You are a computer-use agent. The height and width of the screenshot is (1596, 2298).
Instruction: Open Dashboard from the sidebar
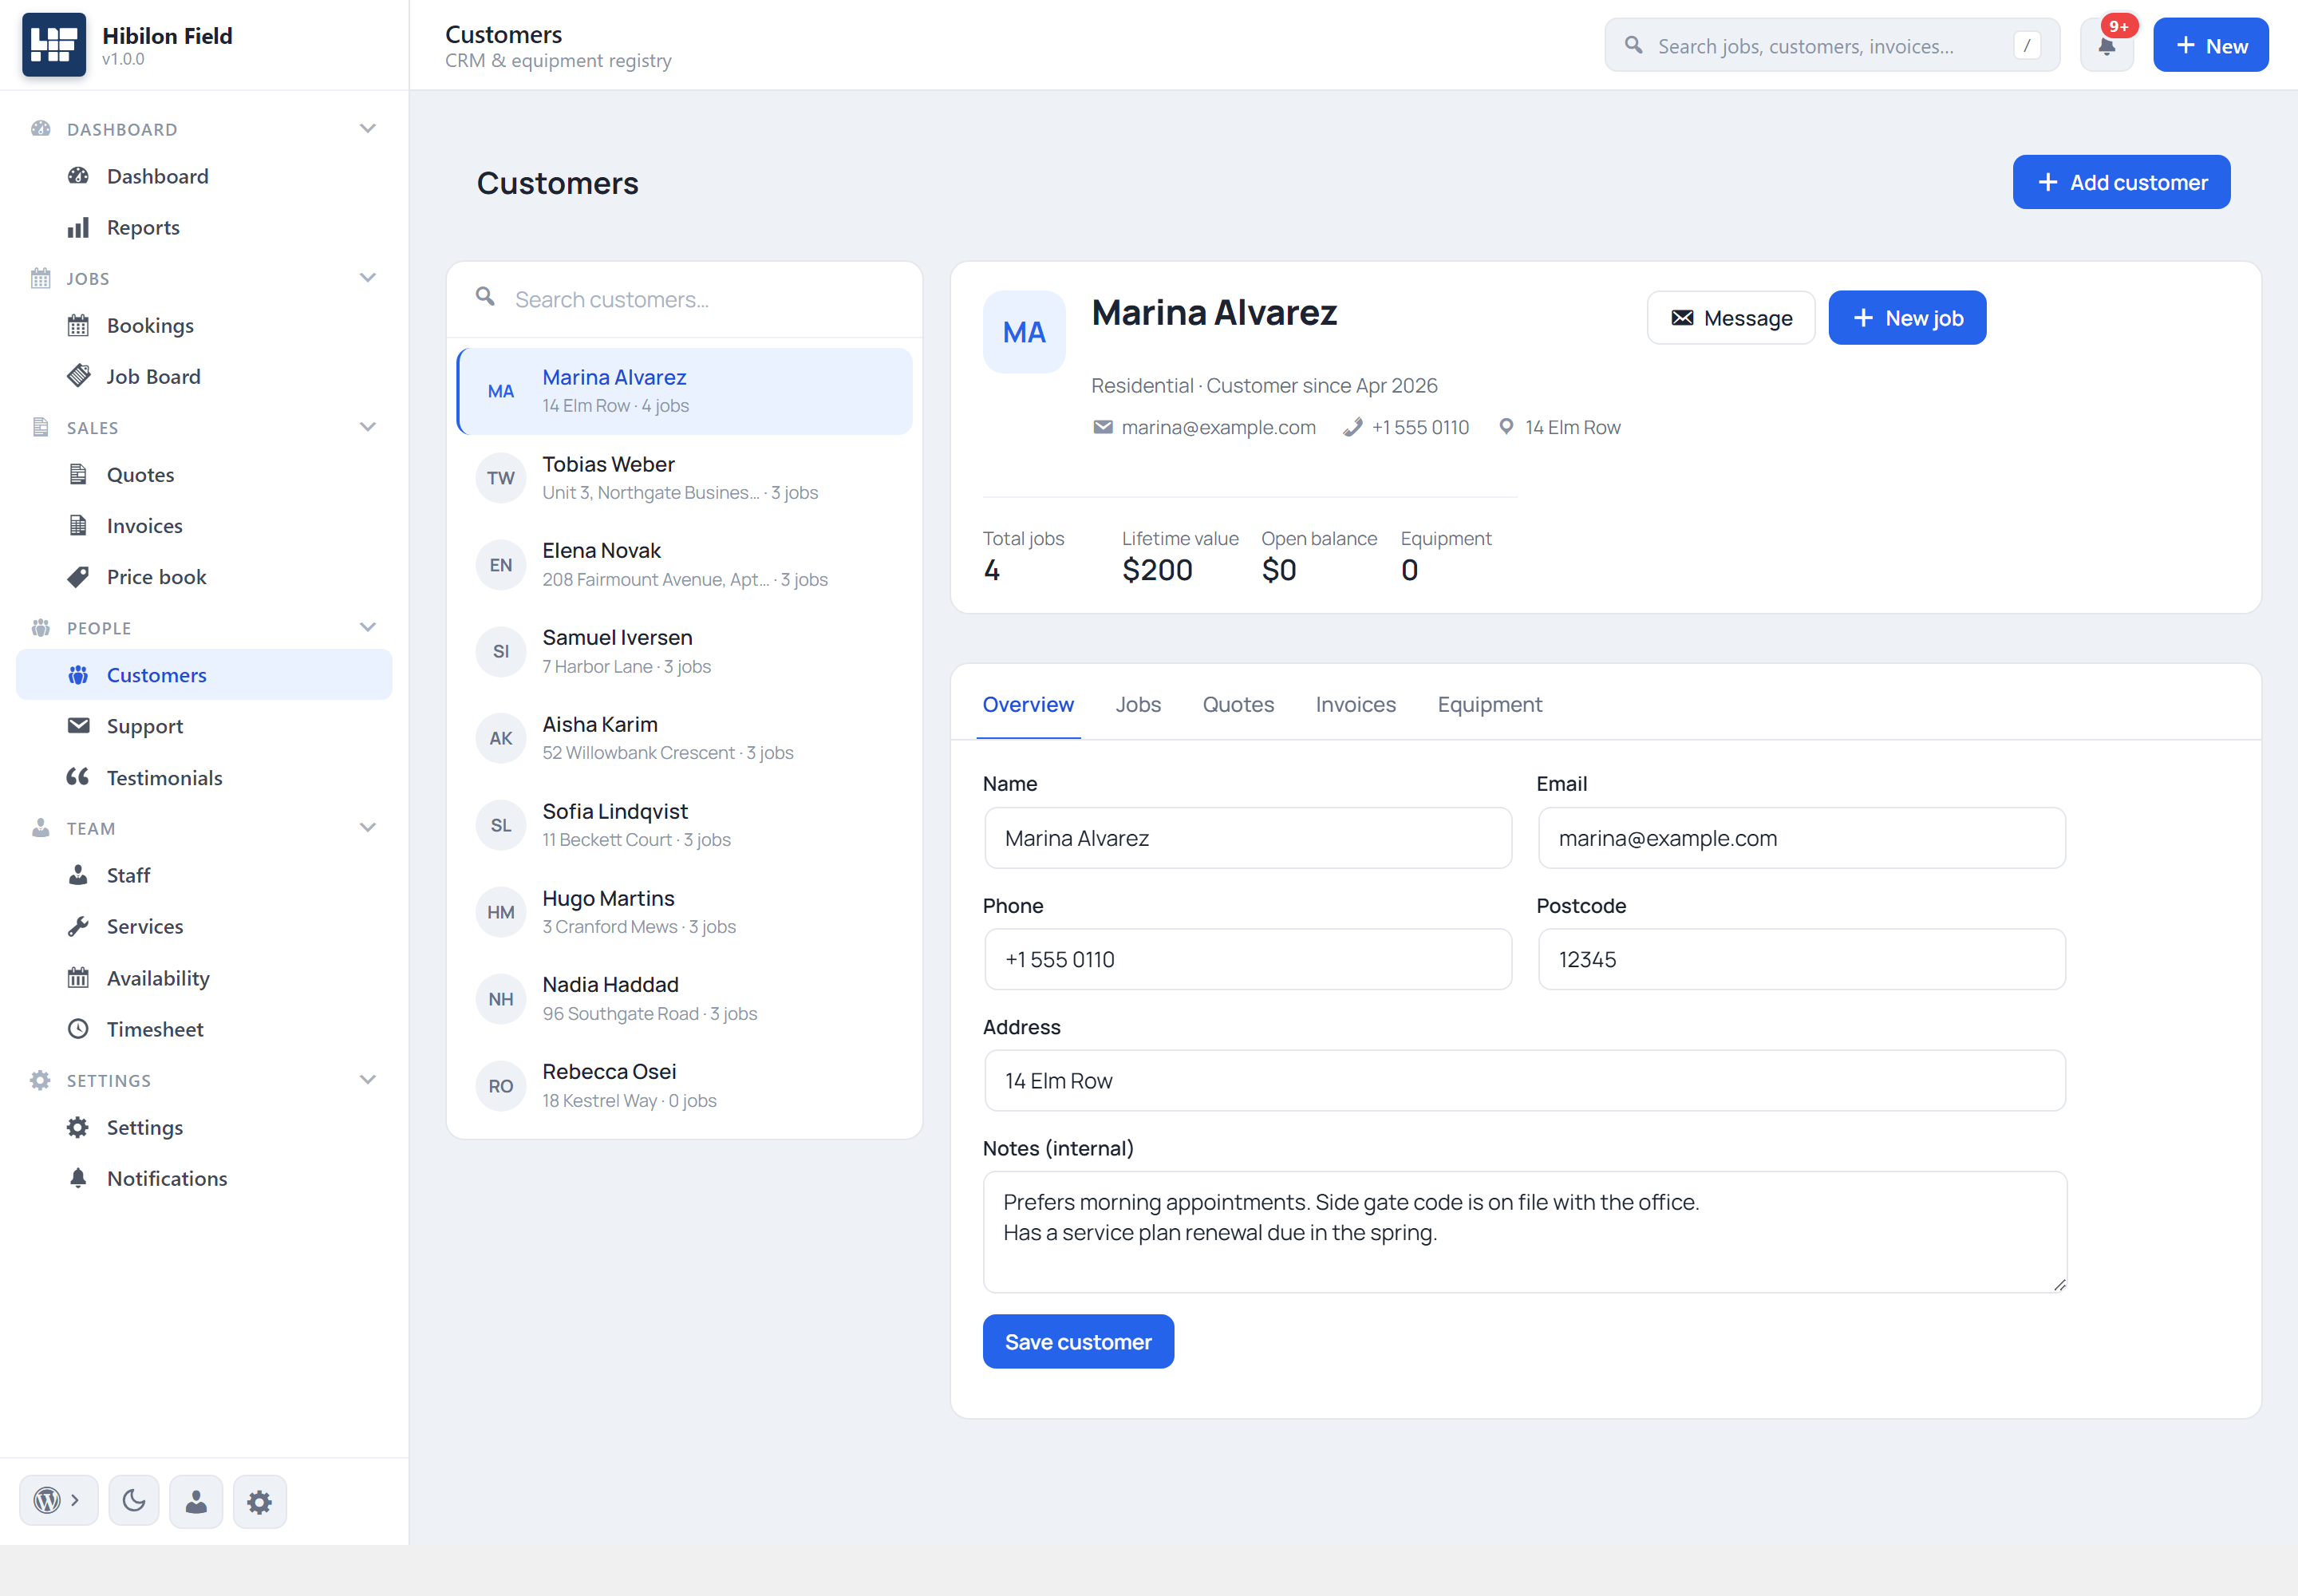point(204,176)
